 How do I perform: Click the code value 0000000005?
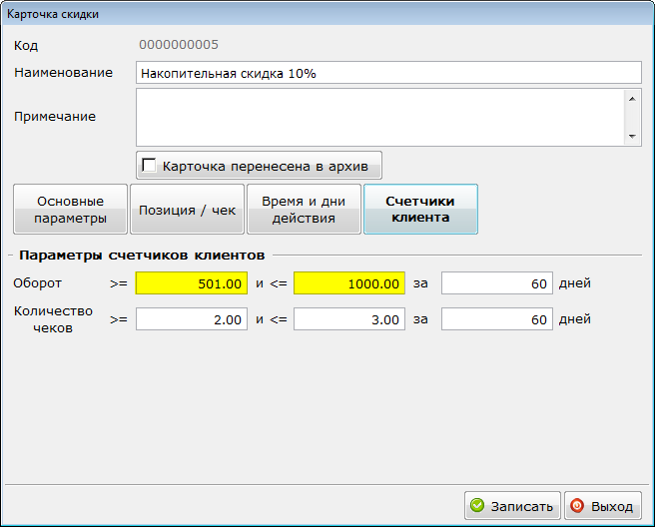click(179, 45)
